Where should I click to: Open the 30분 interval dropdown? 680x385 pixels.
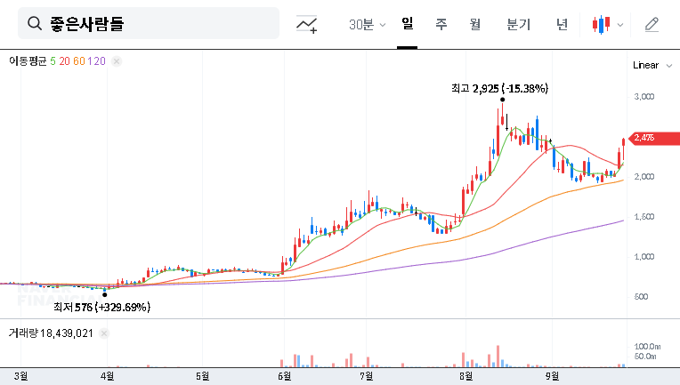tap(367, 25)
